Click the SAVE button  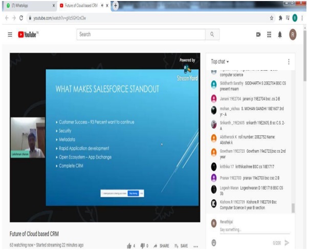[181, 246]
